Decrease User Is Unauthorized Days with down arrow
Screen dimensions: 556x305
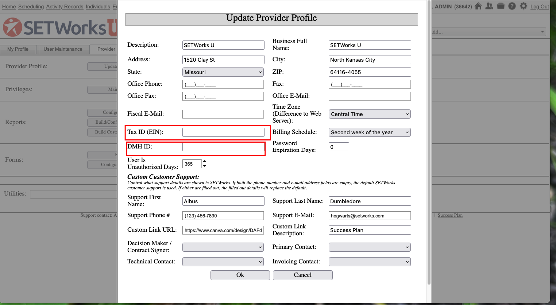[205, 166]
